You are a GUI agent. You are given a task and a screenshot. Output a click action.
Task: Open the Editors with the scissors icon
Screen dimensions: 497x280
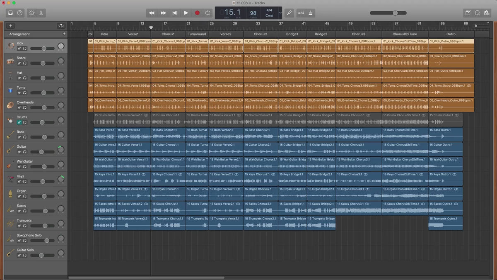(41, 13)
